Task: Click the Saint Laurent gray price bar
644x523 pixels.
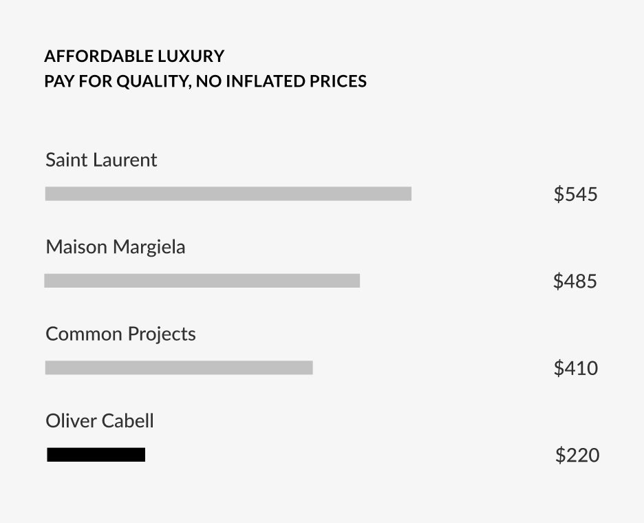Action: click(228, 193)
